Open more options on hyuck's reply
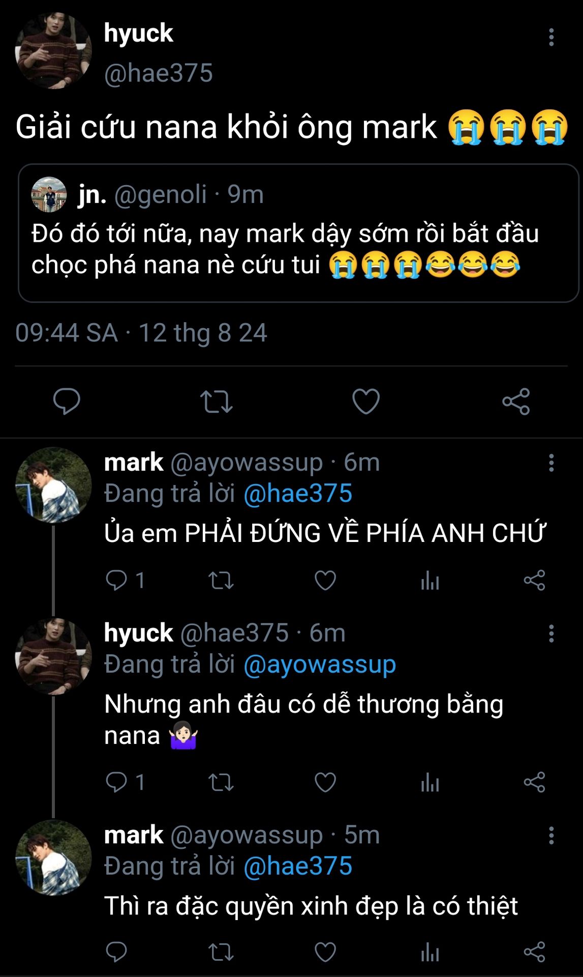The image size is (583, 977). coord(551,634)
